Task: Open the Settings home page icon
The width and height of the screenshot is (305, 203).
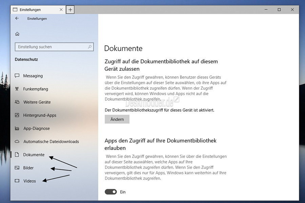Action: [17, 33]
